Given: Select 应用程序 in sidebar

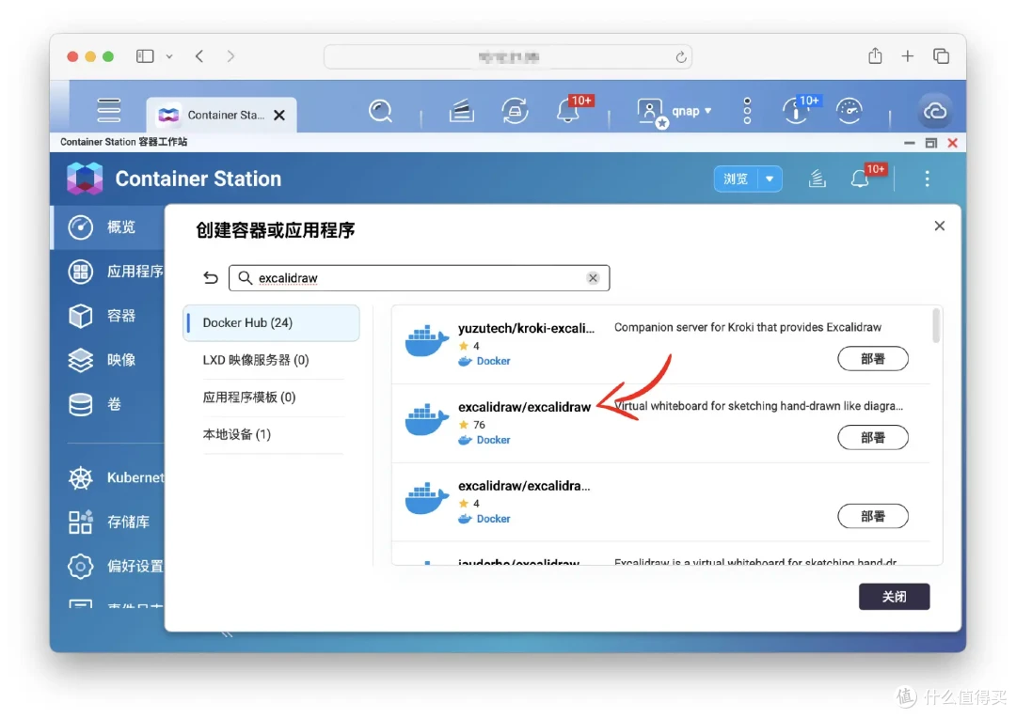Looking at the screenshot, I should coord(108,272).
